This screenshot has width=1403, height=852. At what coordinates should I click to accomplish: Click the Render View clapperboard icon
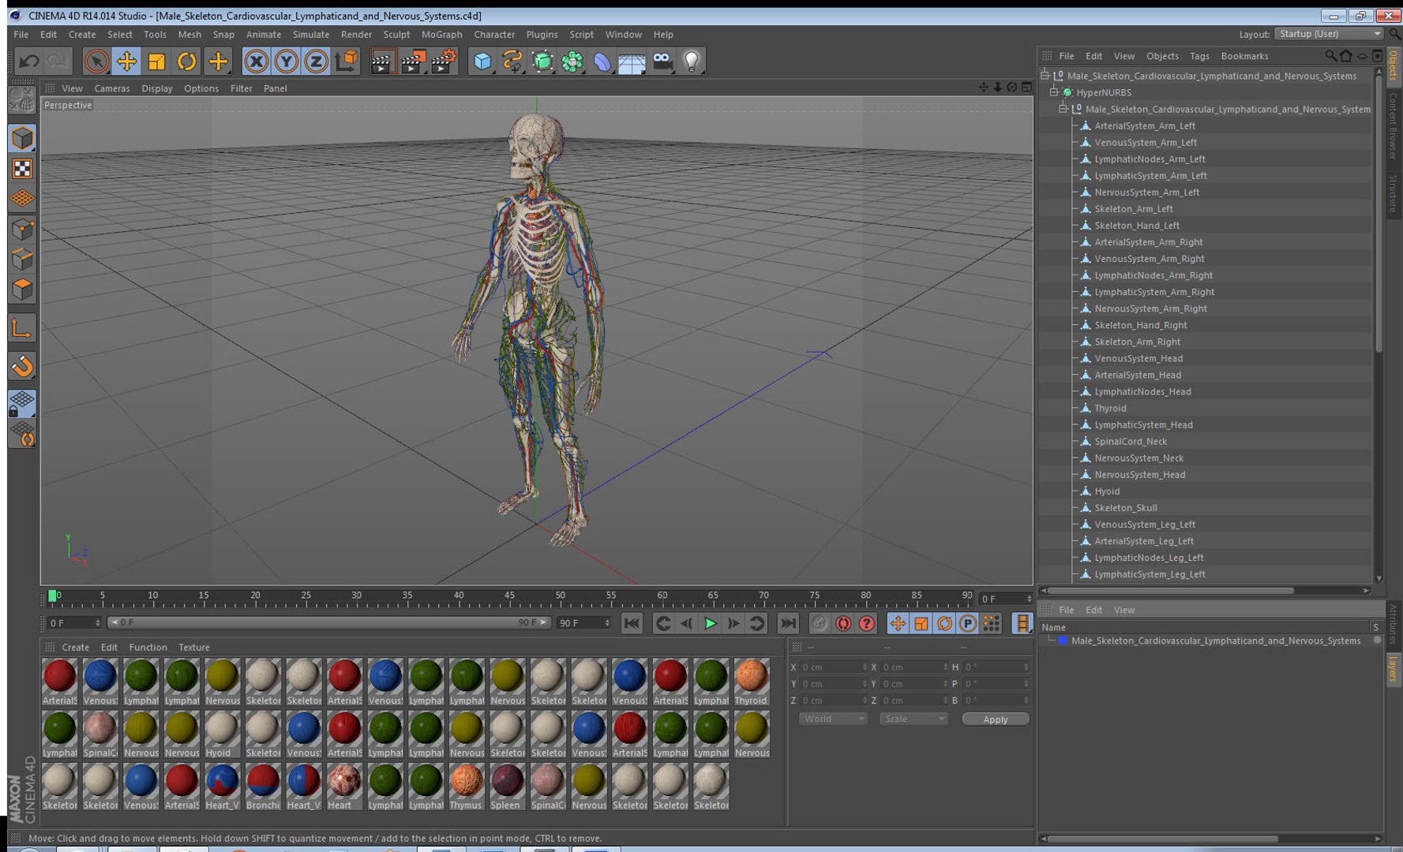click(382, 62)
